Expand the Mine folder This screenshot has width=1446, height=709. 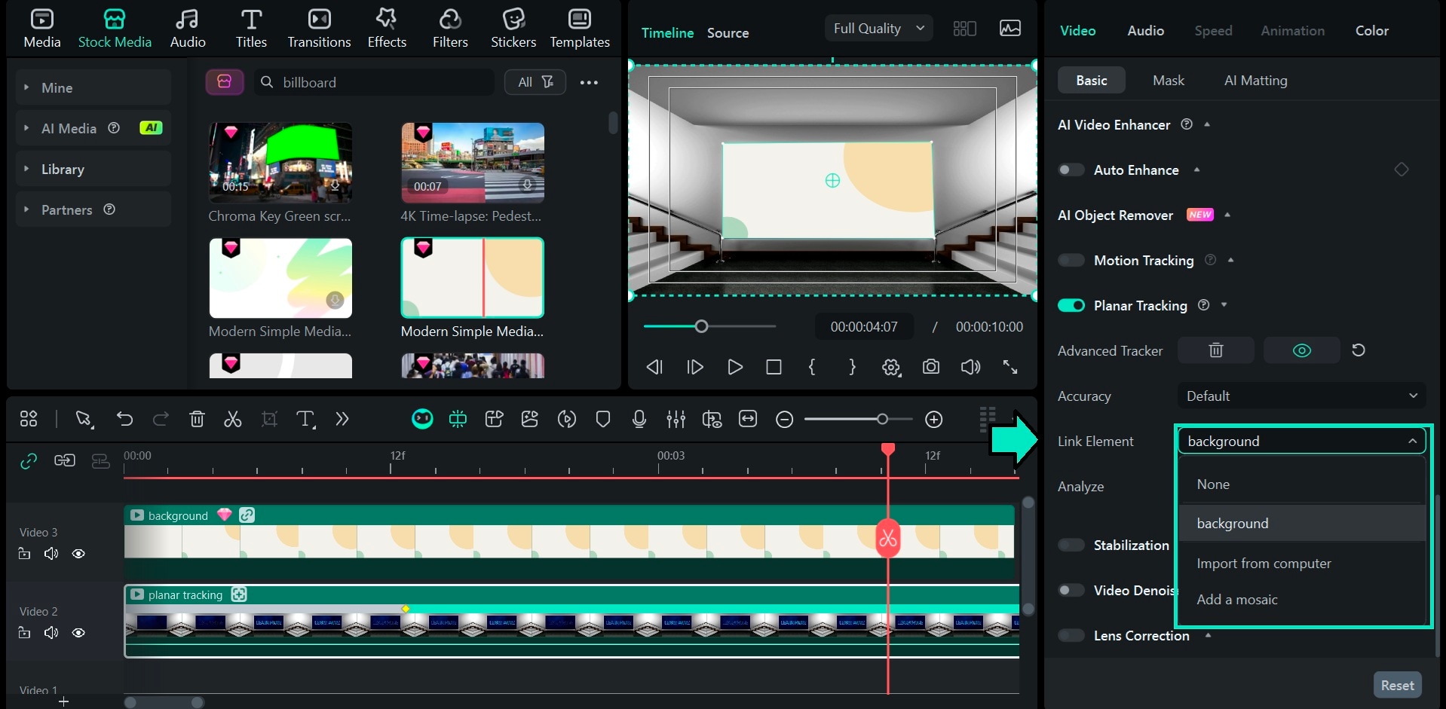26,87
